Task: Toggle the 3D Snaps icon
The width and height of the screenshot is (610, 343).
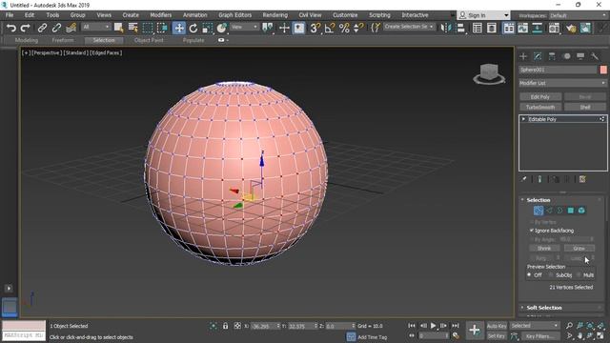Action: [x=315, y=28]
